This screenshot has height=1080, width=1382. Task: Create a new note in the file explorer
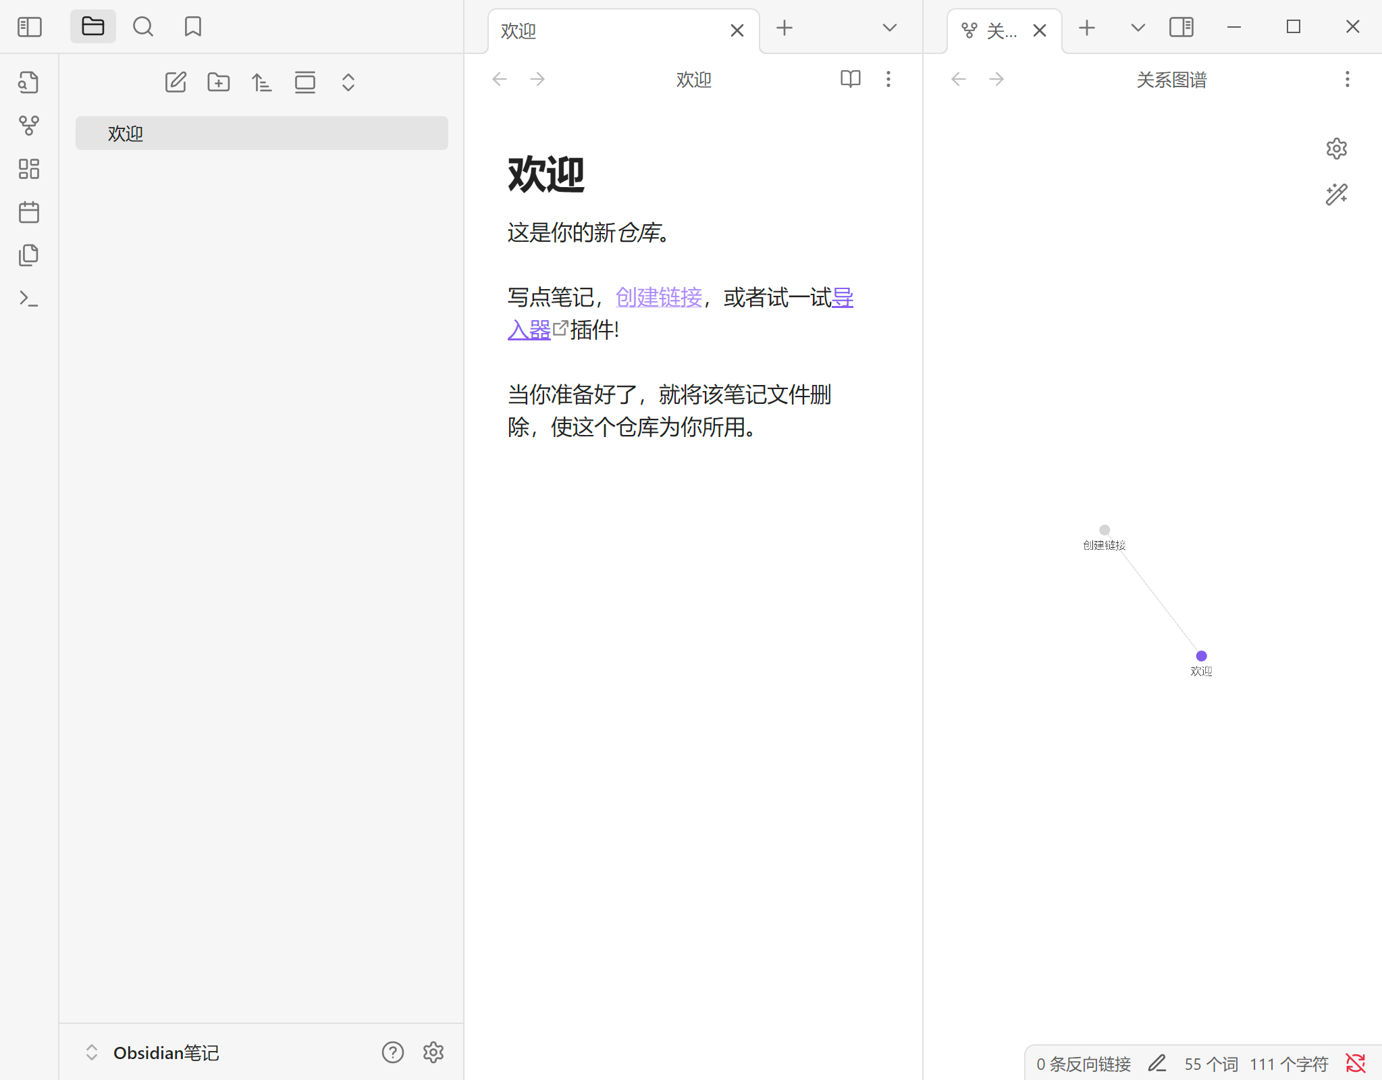point(176,82)
